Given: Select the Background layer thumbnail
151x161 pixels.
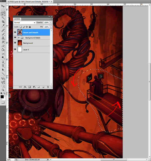Looking at the screenshot, I should pos(20,43).
